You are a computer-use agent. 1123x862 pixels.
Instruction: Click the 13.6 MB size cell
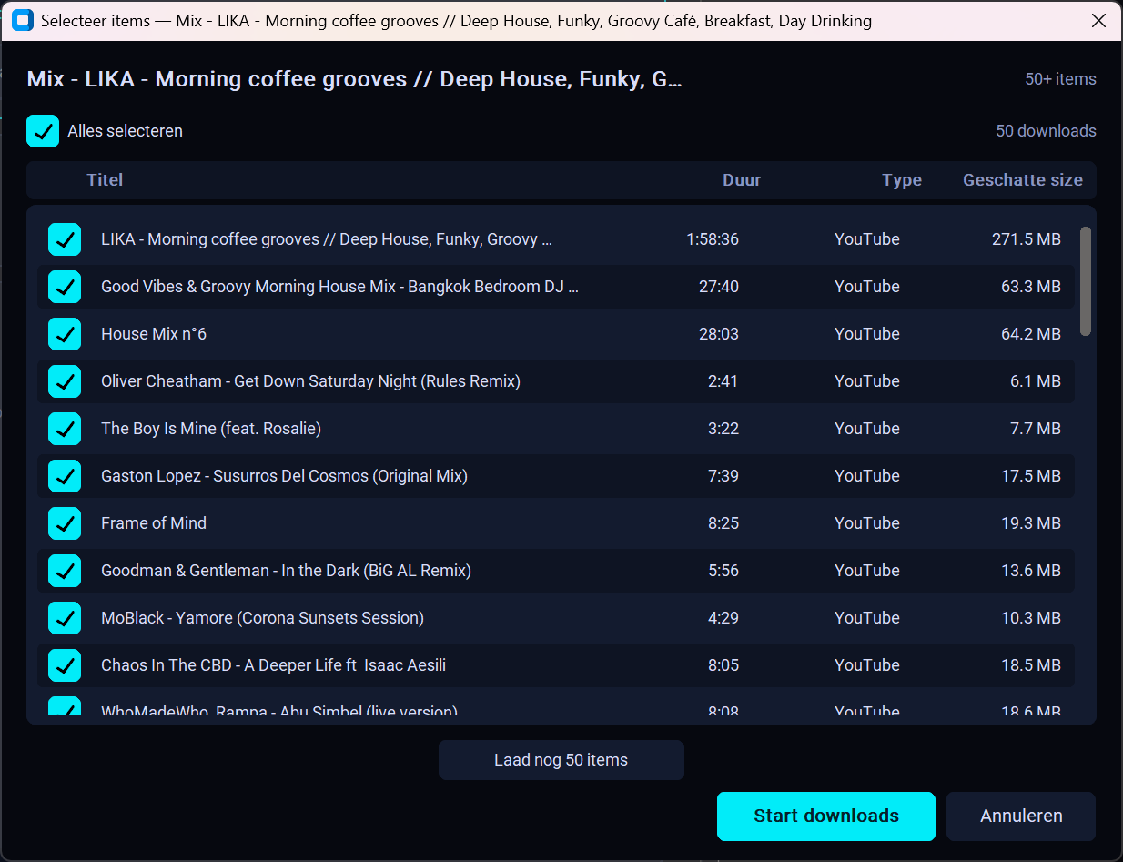(x=1031, y=571)
